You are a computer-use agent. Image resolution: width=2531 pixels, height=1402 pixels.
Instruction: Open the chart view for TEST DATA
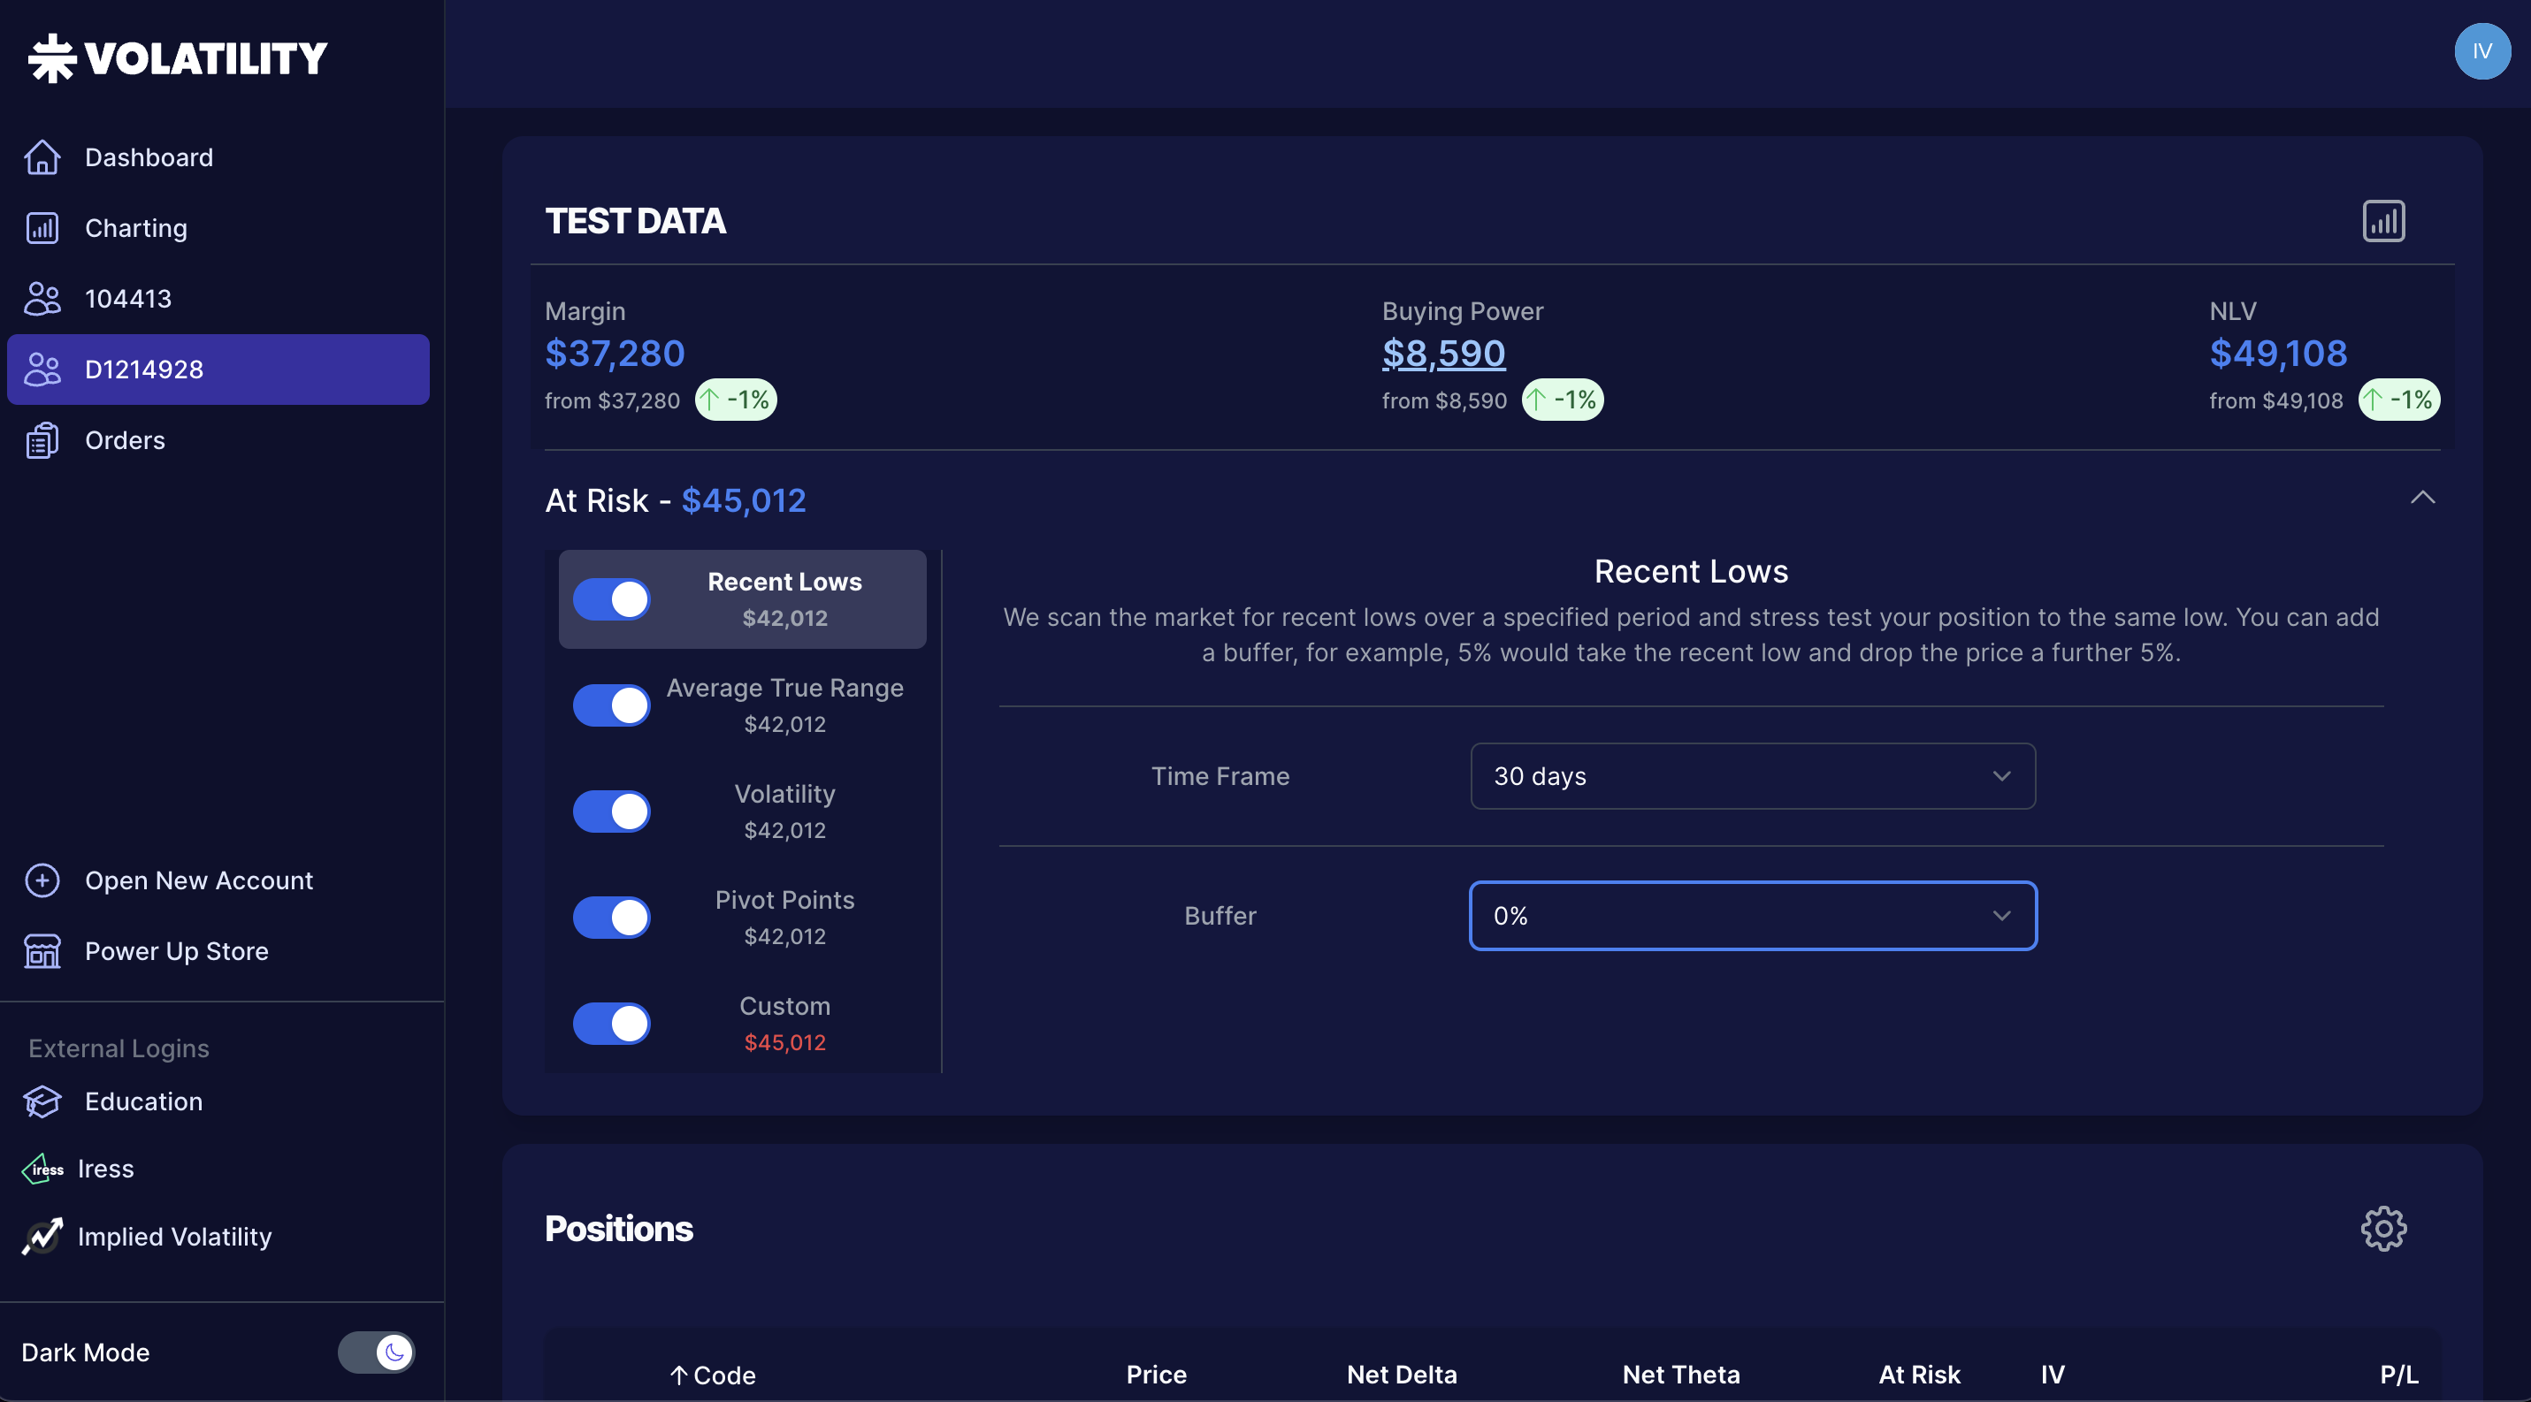pos(2382,220)
